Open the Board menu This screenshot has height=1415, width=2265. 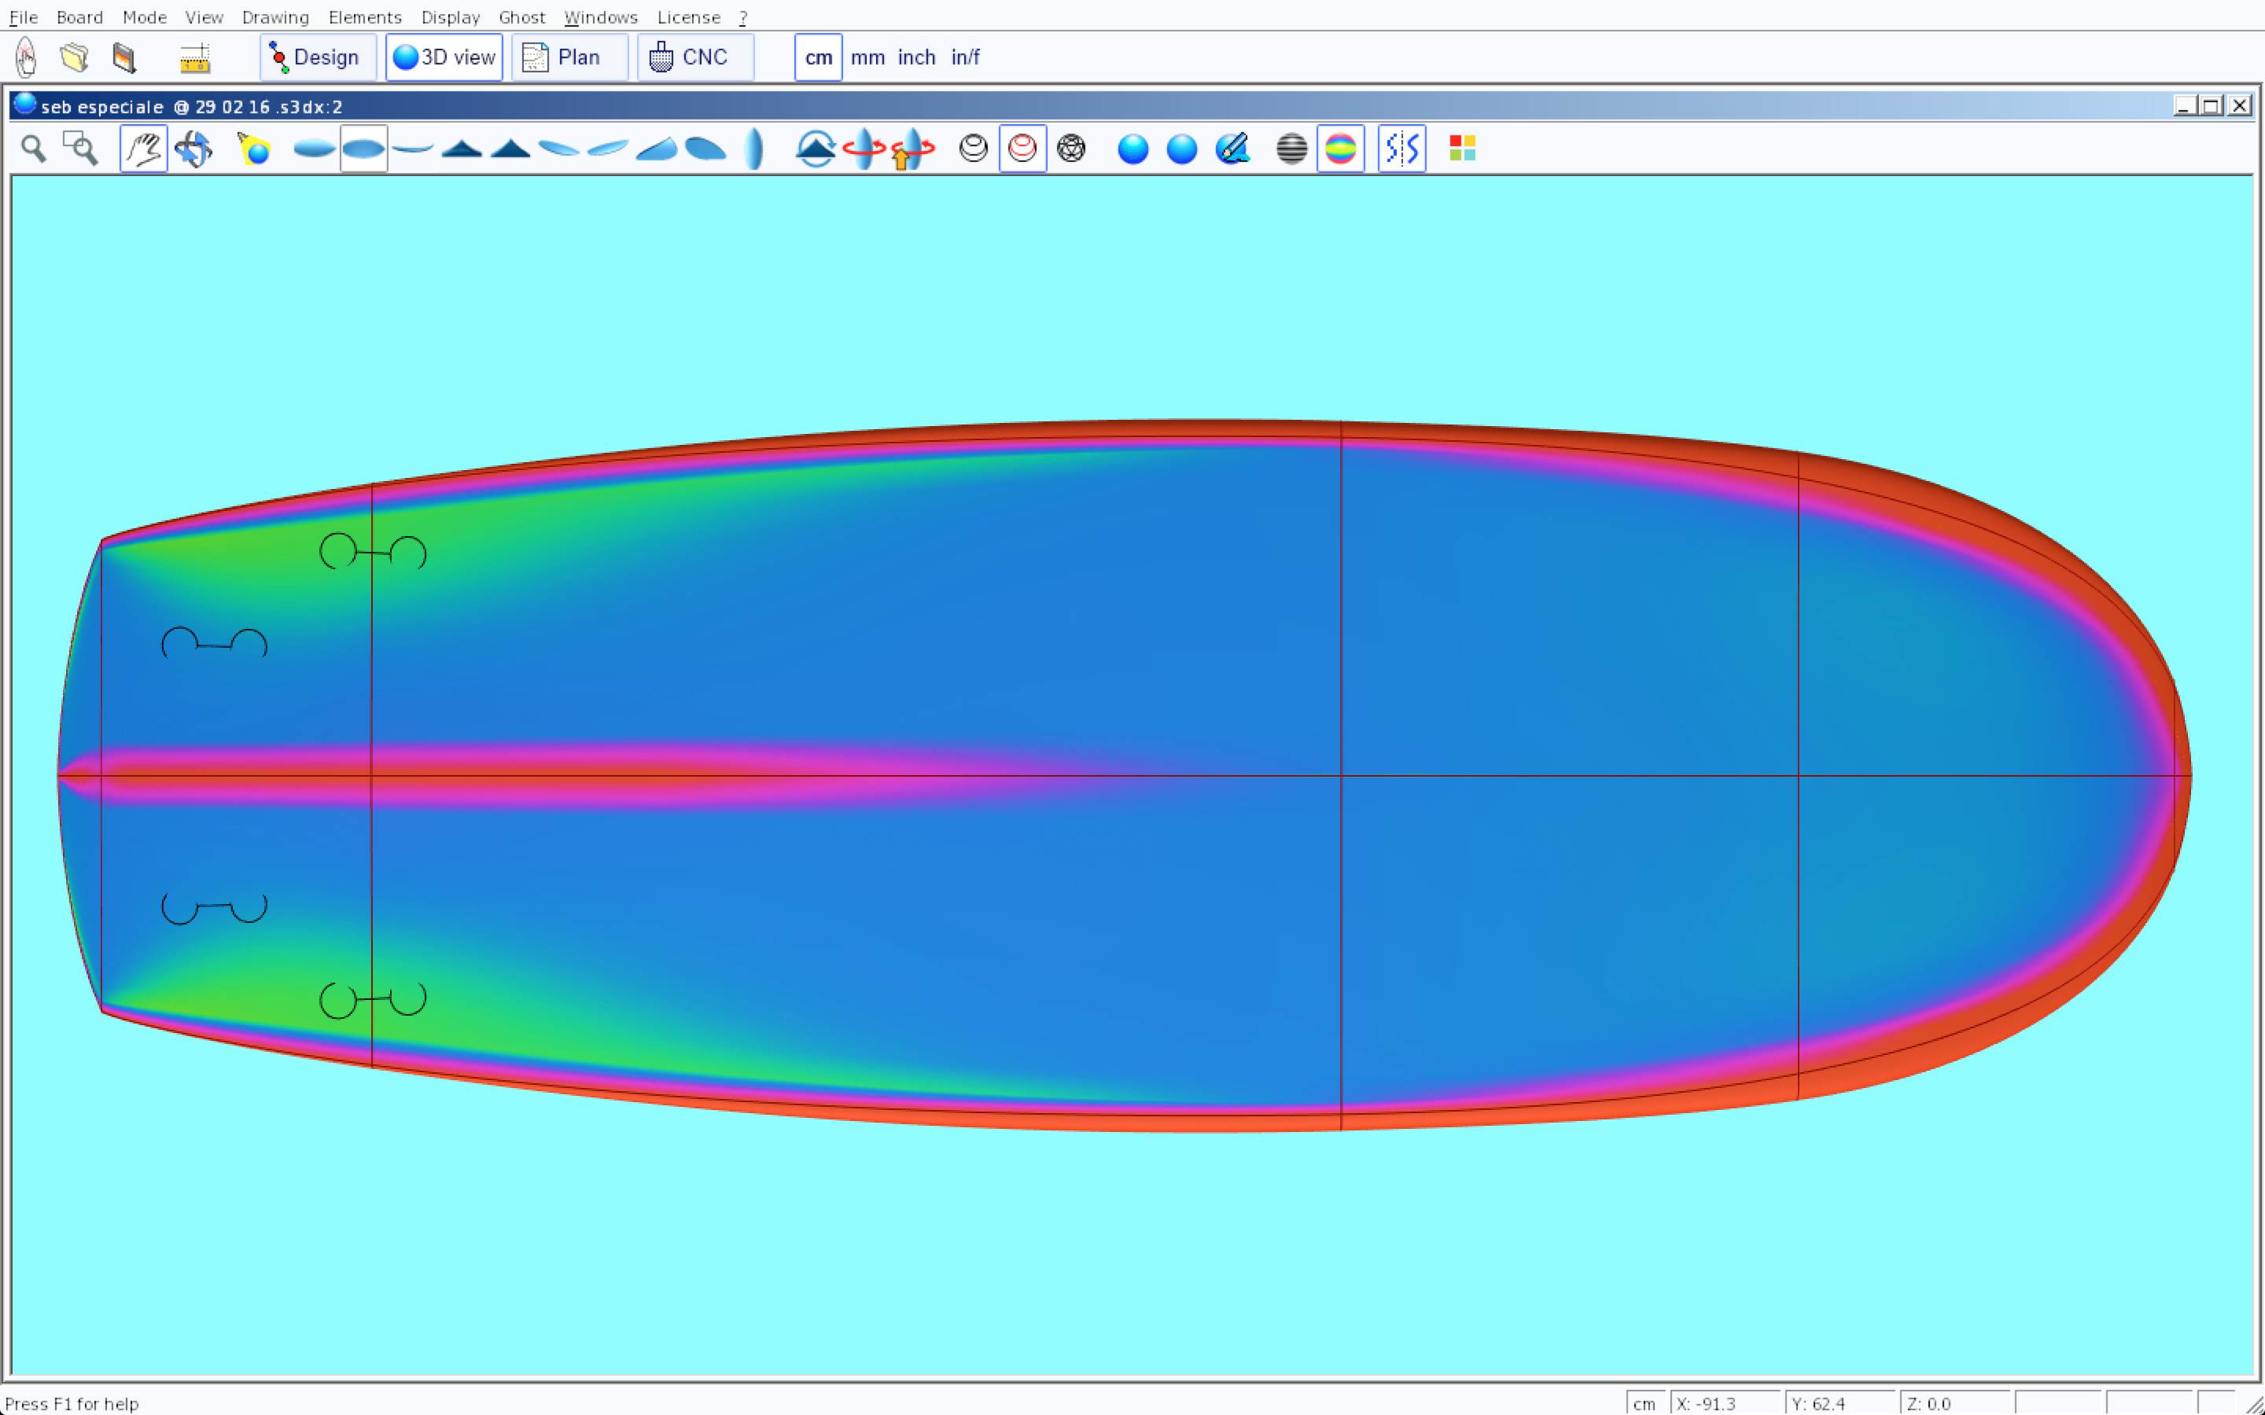pos(79,17)
